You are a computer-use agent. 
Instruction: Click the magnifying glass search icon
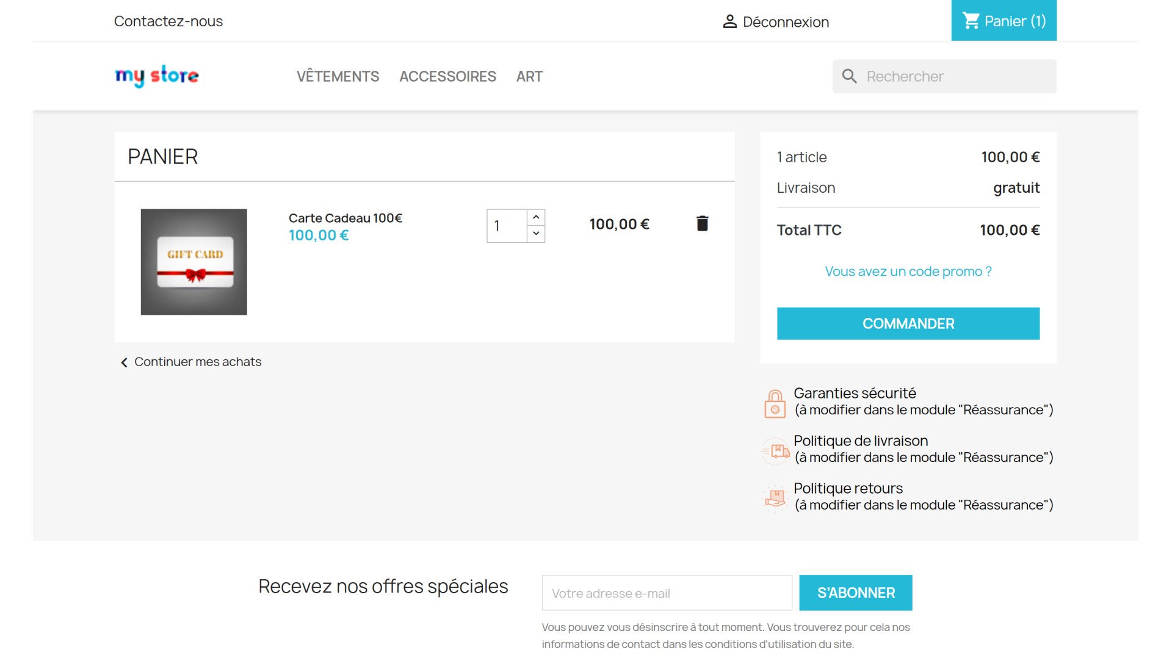[x=849, y=76]
